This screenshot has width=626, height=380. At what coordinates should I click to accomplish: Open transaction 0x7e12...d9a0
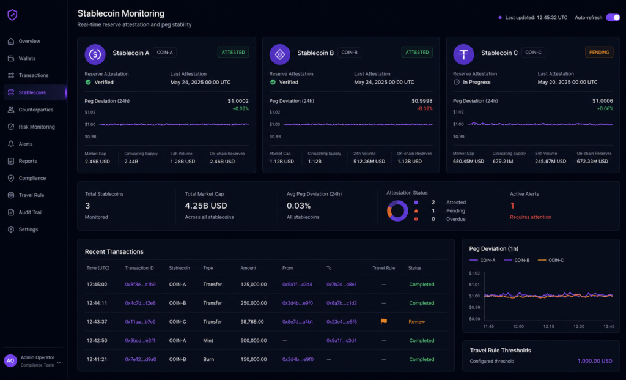[x=141, y=359]
